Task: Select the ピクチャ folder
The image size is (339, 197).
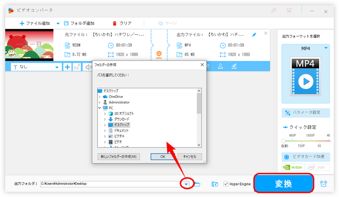Action: tap(119, 136)
